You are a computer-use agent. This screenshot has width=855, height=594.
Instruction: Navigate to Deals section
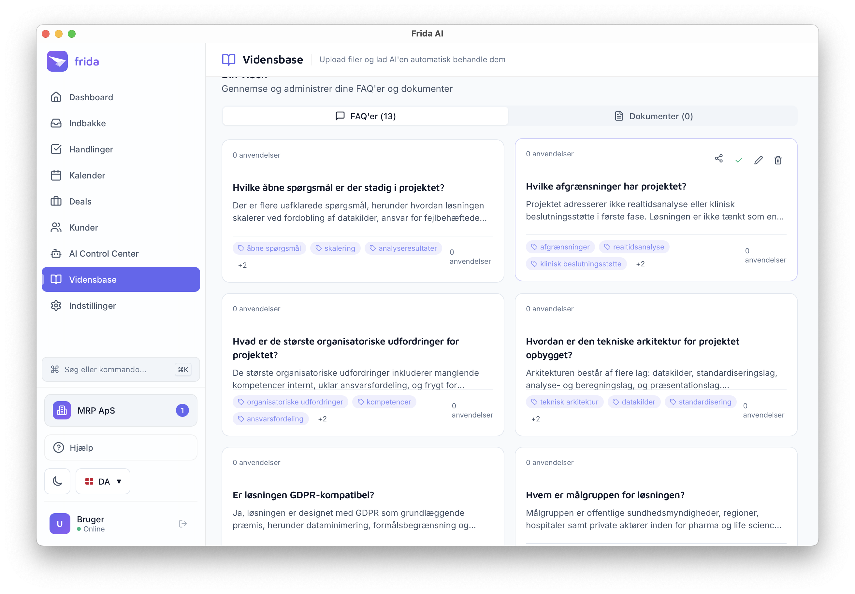(x=80, y=201)
